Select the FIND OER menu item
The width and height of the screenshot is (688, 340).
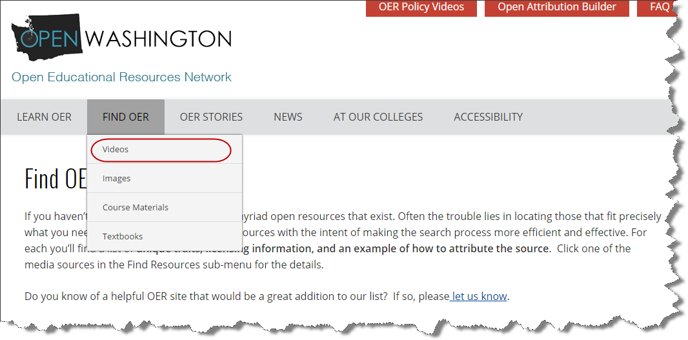coord(125,117)
